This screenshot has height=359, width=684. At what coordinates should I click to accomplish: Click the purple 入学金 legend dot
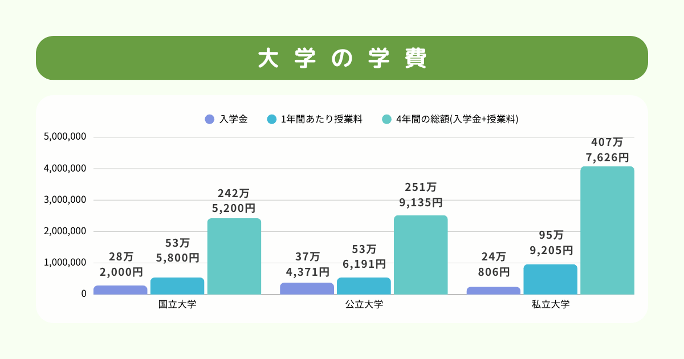tap(209, 119)
